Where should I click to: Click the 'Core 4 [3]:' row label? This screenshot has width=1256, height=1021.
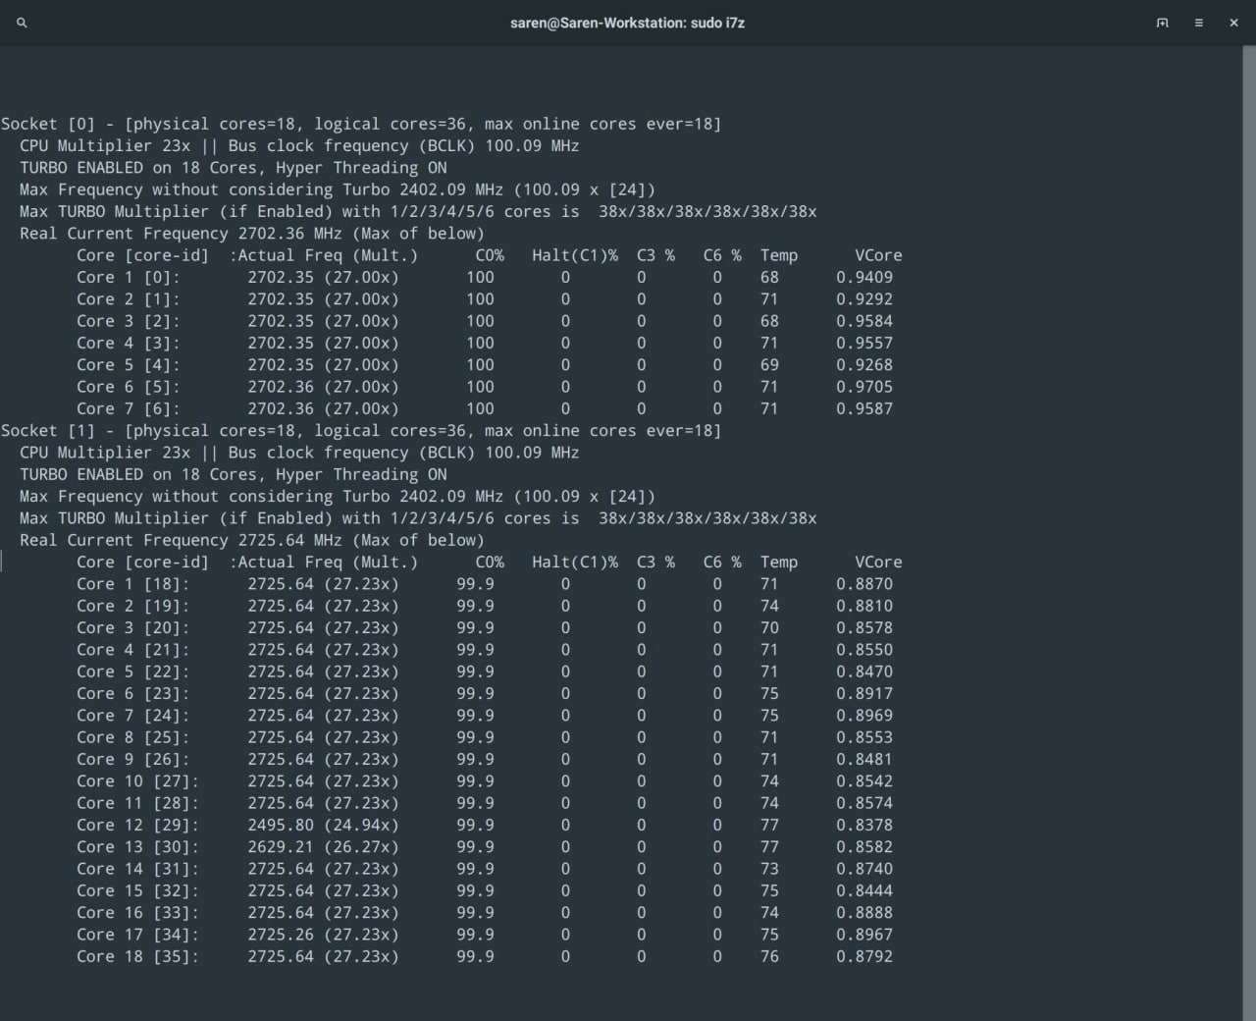[129, 343]
